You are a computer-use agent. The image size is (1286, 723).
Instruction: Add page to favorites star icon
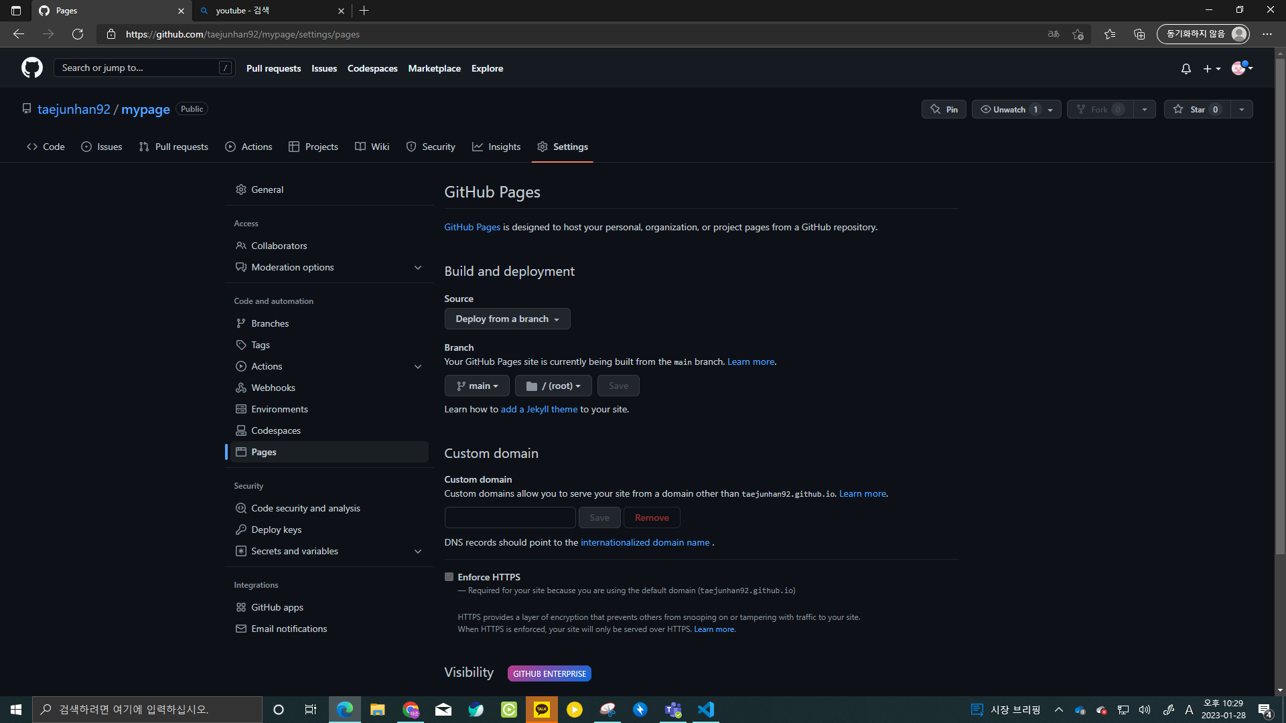[x=1078, y=34]
